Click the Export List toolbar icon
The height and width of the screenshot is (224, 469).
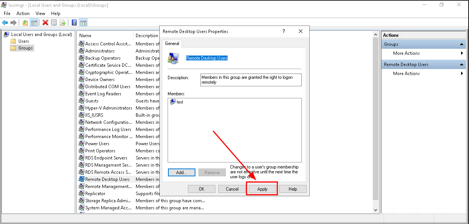click(x=63, y=23)
